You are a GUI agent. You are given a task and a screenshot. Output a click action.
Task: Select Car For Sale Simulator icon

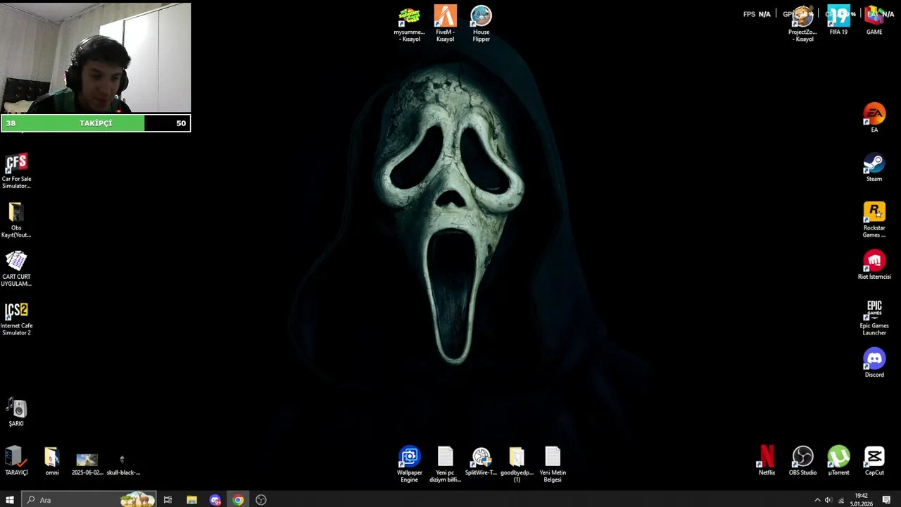[x=16, y=170]
